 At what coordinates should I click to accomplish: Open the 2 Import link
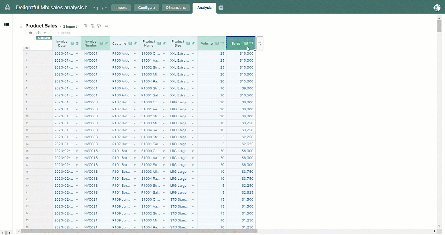pos(70,27)
